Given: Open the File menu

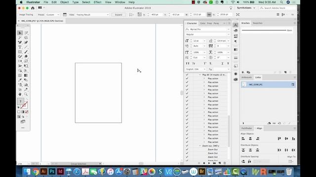Looking at the screenshot, I should click(x=46, y=2).
